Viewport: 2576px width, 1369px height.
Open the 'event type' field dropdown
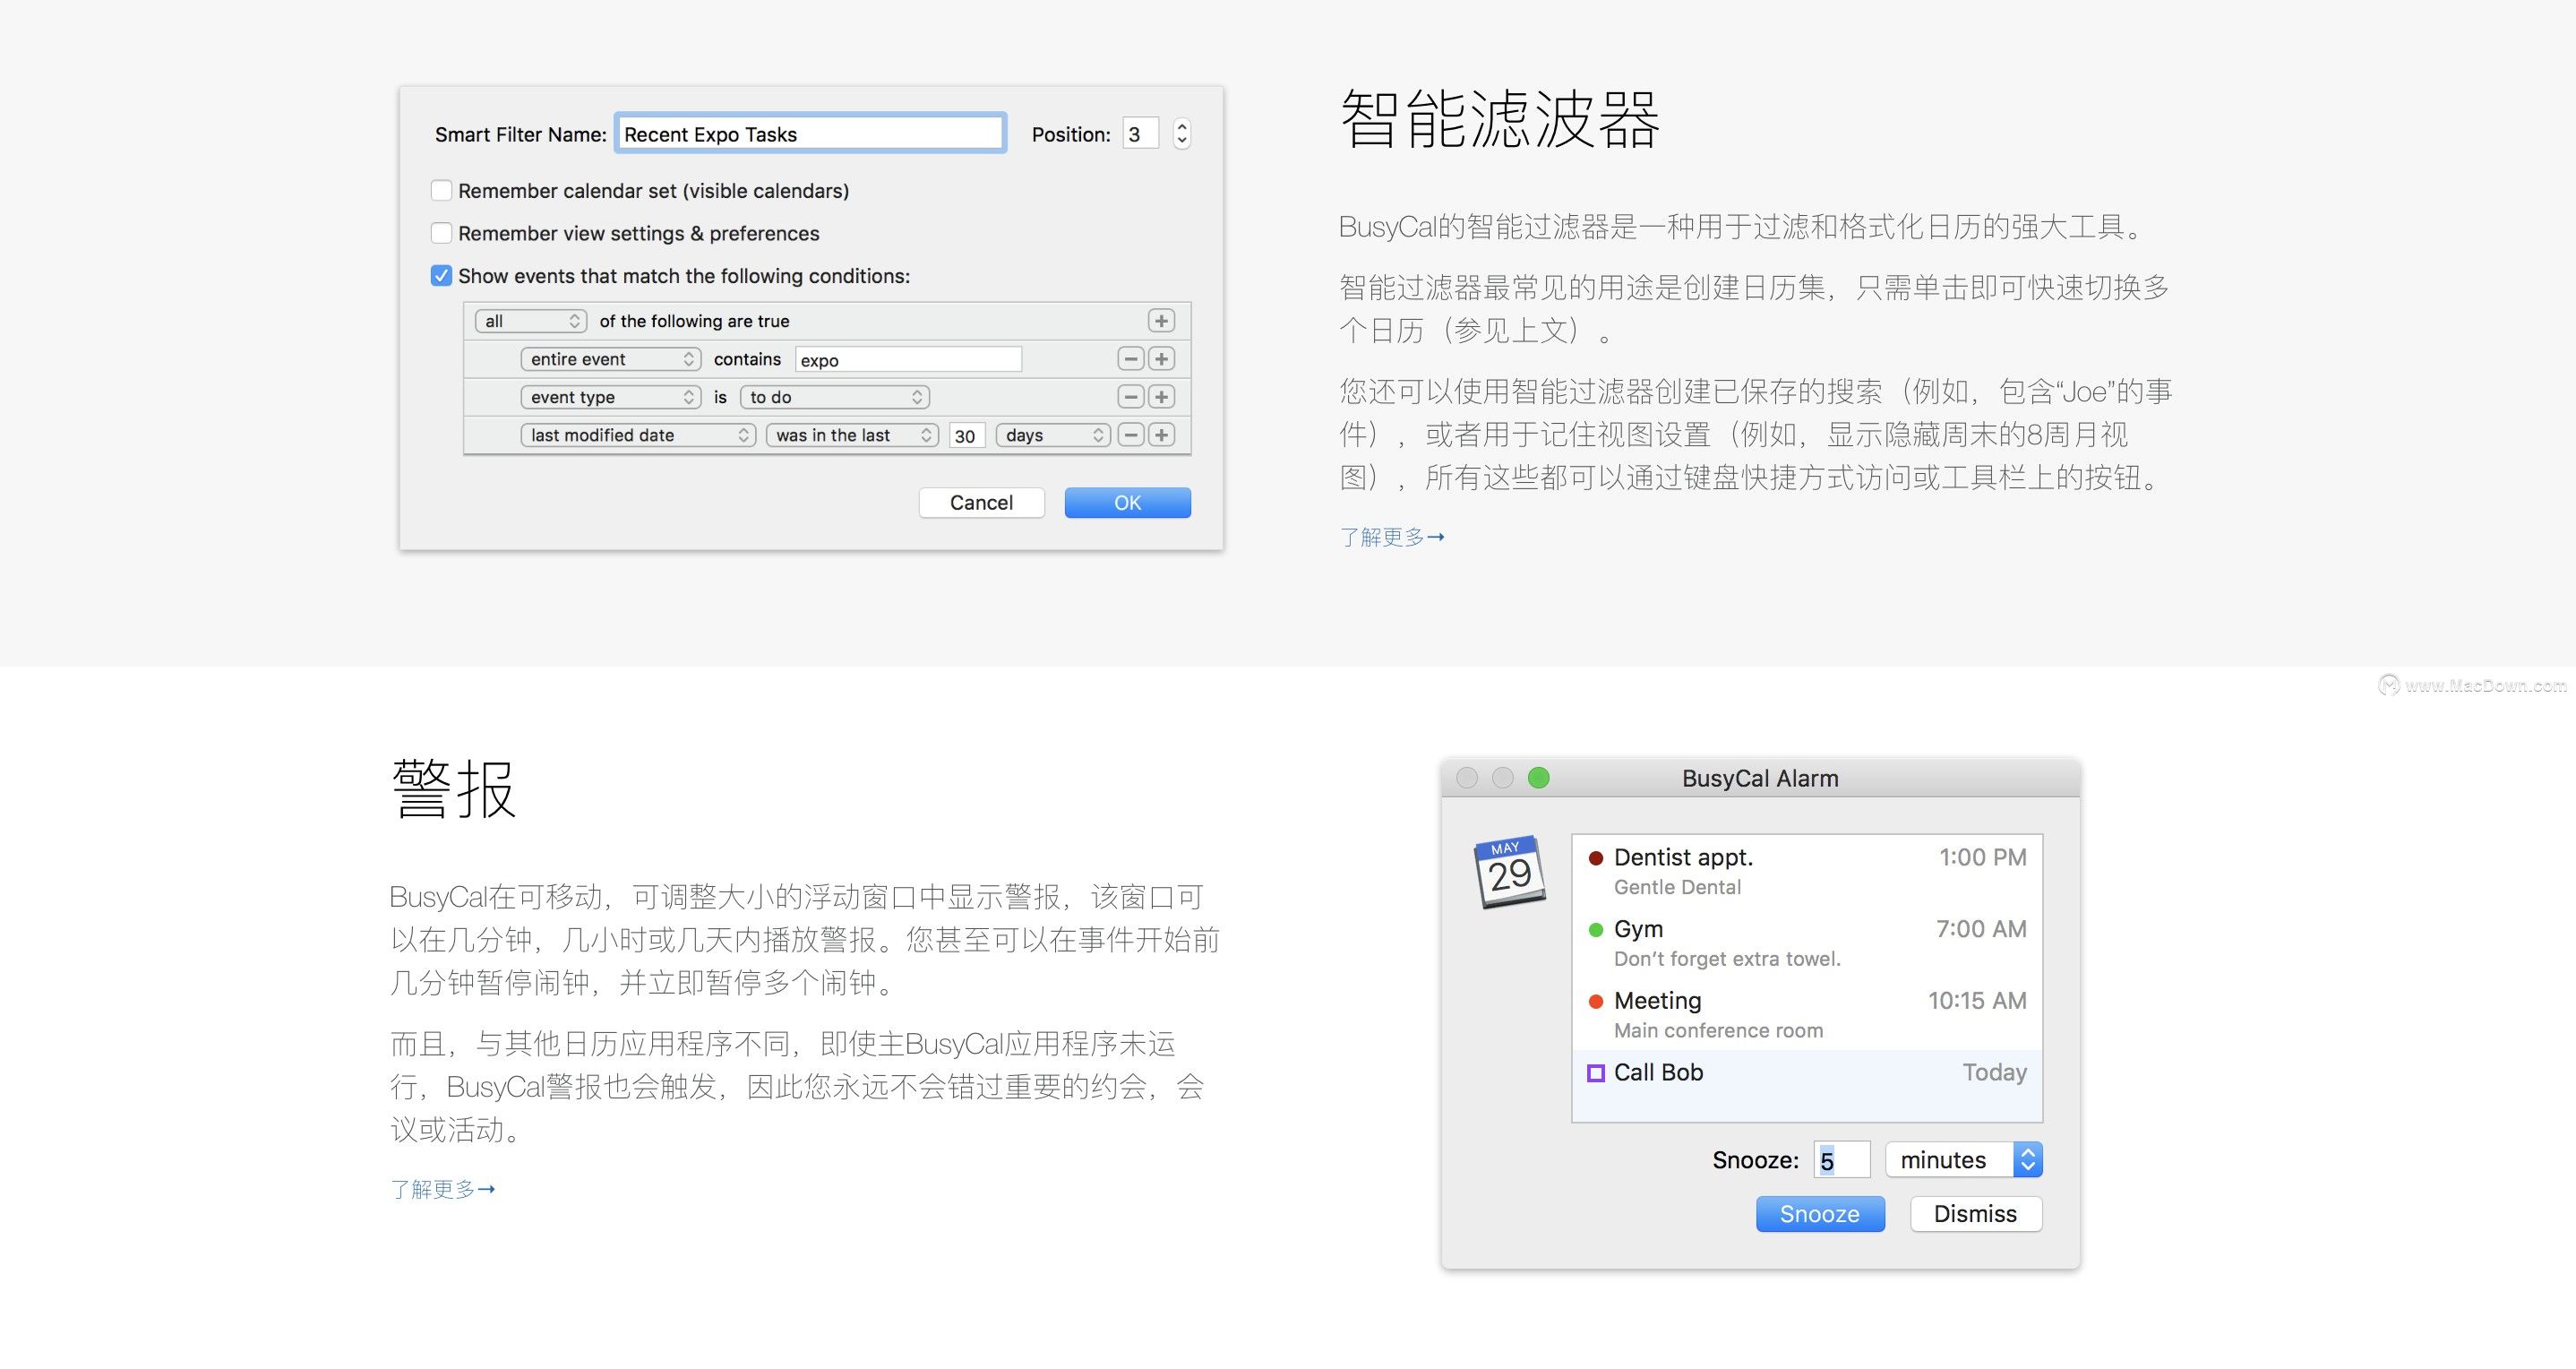(x=610, y=397)
